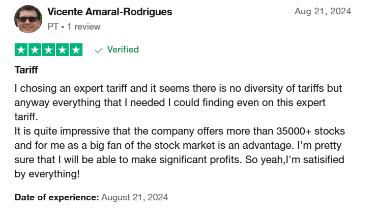376x209 pixels.
Task: Click the Verified label text
Action: point(123,49)
